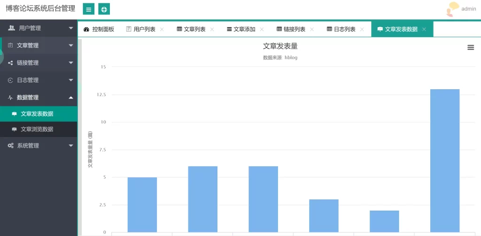481x236 pixels.
Task: Open the chart export hamburger menu
Action: pos(471,47)
